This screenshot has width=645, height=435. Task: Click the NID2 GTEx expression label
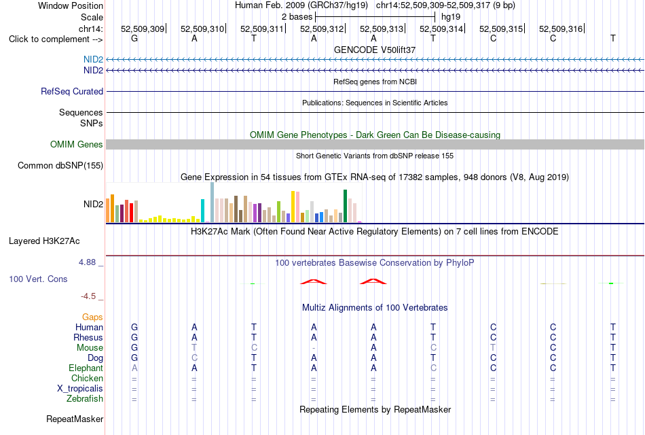pyautogui.click(x=93, y=205)
